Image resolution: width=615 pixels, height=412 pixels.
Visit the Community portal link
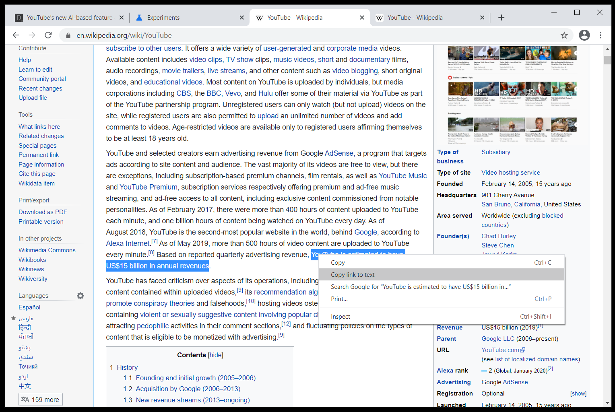[x=42, y=79]
